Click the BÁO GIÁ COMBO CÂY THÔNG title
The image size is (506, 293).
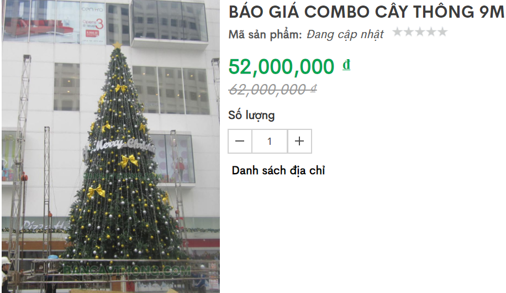click(x=366, y=12)
